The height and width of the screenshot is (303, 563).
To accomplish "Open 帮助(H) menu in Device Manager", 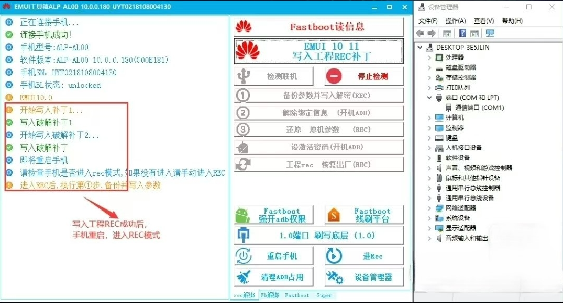I will click(512, 21).
